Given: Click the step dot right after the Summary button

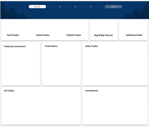Looking at the screenshot, I should pos(60,7).
